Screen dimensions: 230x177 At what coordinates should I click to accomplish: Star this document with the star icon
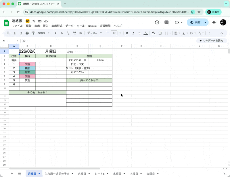pos(34,21)
